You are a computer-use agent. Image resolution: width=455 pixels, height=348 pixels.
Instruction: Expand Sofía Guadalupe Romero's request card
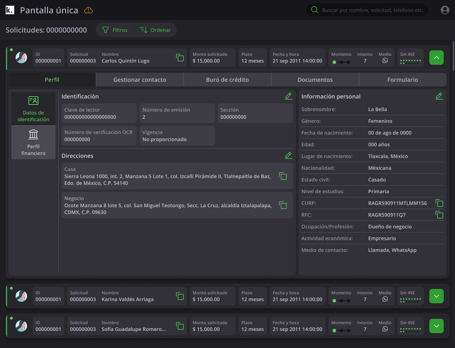pos(437,326)
